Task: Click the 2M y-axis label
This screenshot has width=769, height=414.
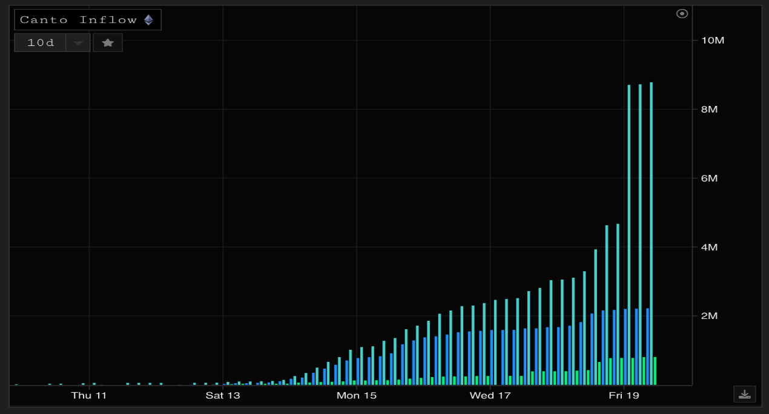Action: point(709,316)
